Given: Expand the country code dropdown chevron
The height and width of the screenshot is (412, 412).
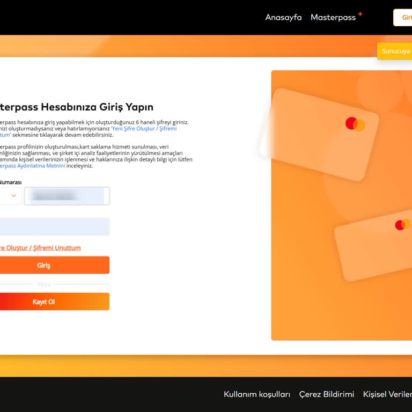Looking at the screenshot, I should click(13, 196).
